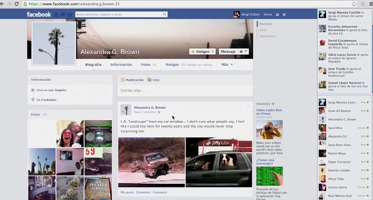Click the Mensaje button
This screenshot has height=200, width=373.
coord(228,51)
